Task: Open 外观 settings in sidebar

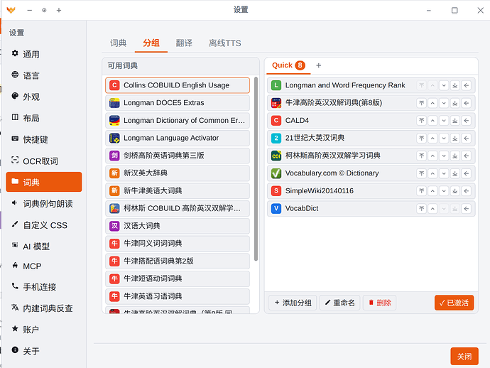Action: click(x=44, y=97)
